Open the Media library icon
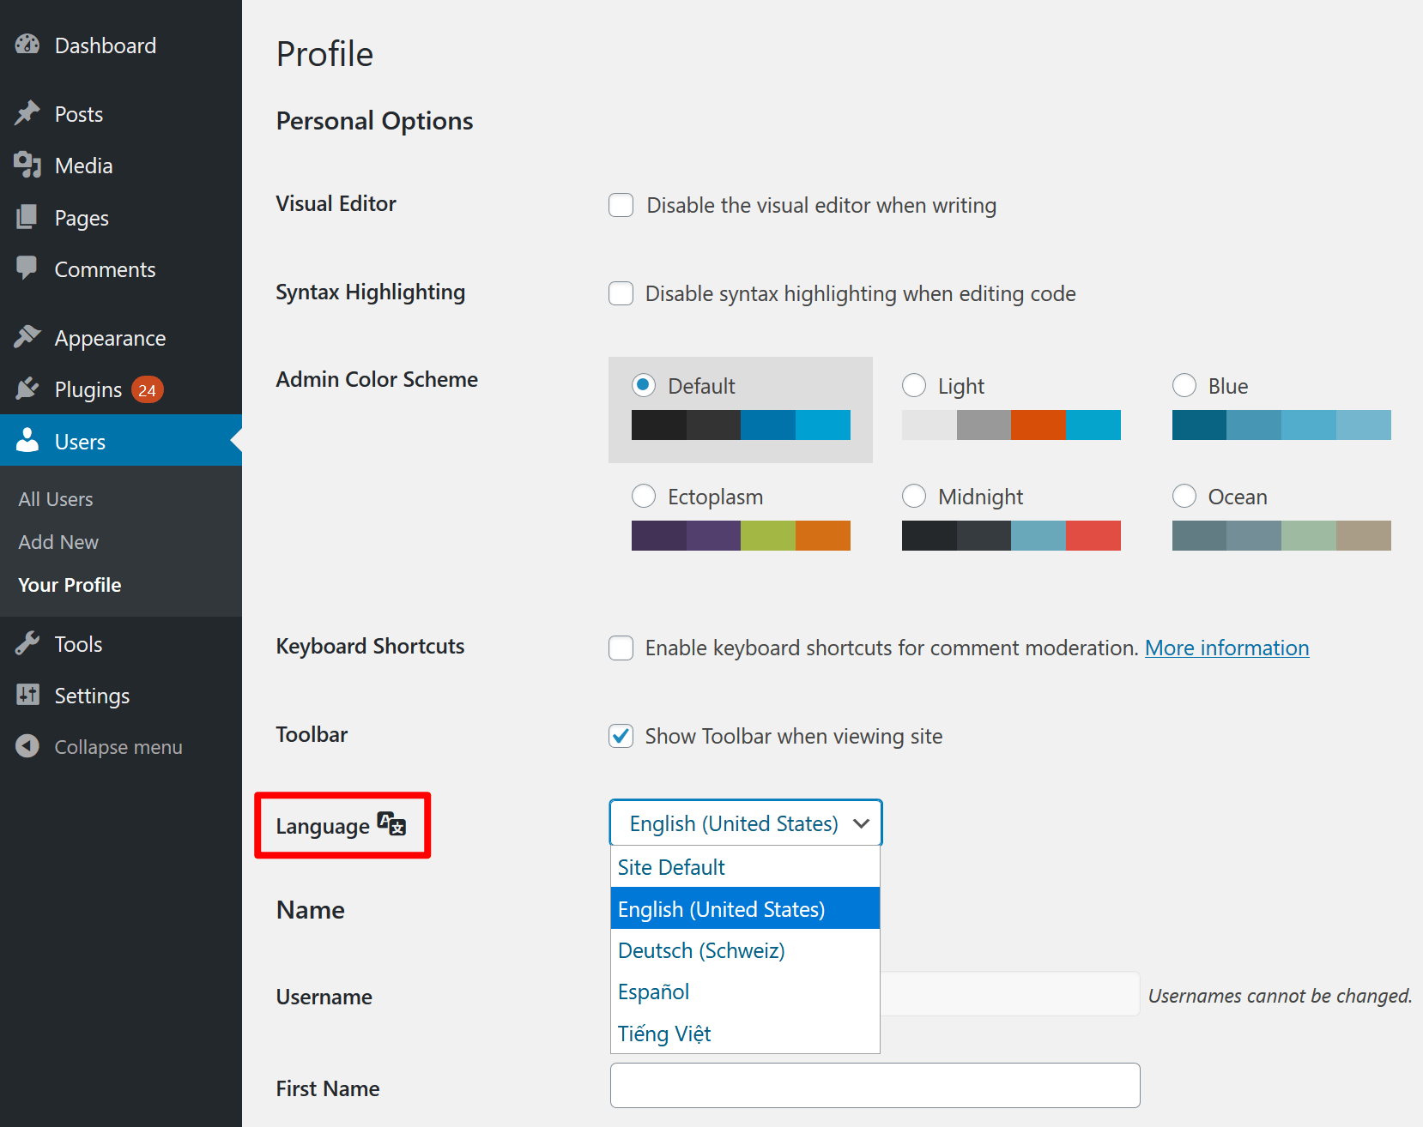Image resolution: width=1423 pixels, height=1127 pixels. pos(28,165)
